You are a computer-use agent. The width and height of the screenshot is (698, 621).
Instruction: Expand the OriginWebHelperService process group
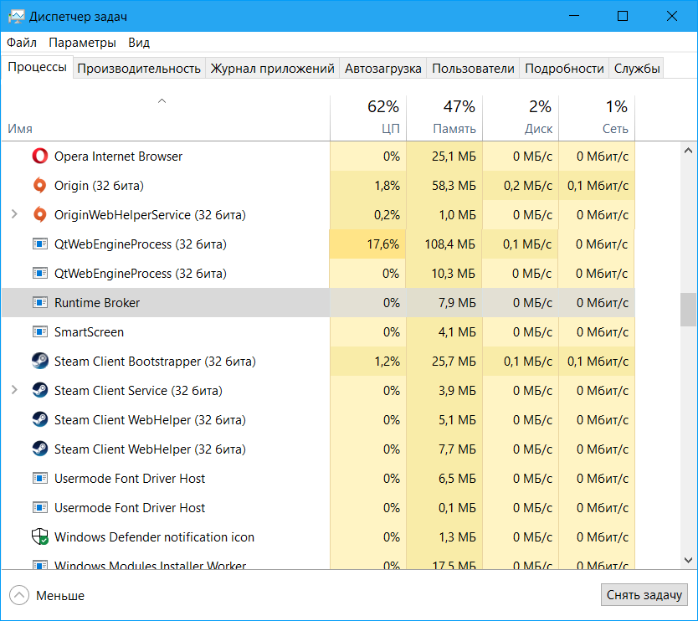pos(14,214)
